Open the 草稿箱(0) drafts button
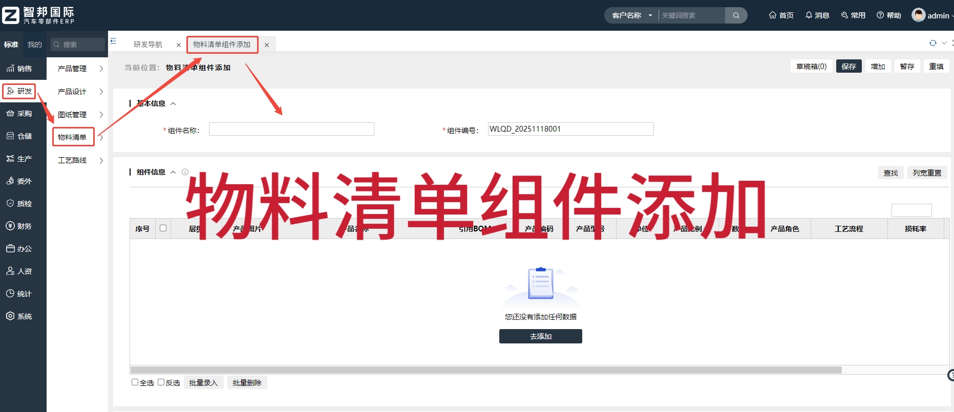Viewport: 954px width, 412px height. click(x=812, y=66)
